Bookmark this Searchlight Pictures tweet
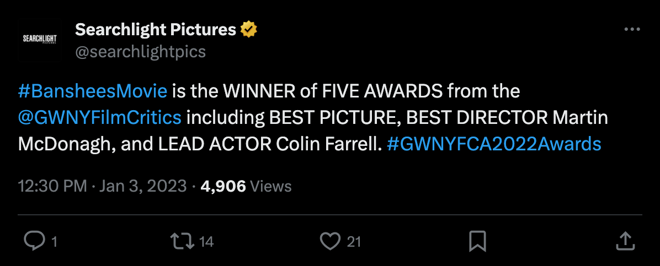This screenshot has height=266, width=660. (477, 241)
